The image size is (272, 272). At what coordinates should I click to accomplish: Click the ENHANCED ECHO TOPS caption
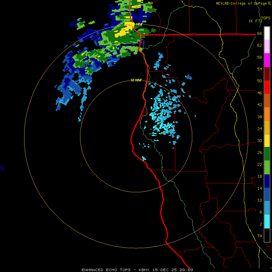tap(106, 270)
